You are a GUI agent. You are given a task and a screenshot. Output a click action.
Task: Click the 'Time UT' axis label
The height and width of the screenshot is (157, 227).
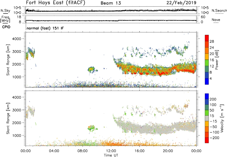[111, 155]
